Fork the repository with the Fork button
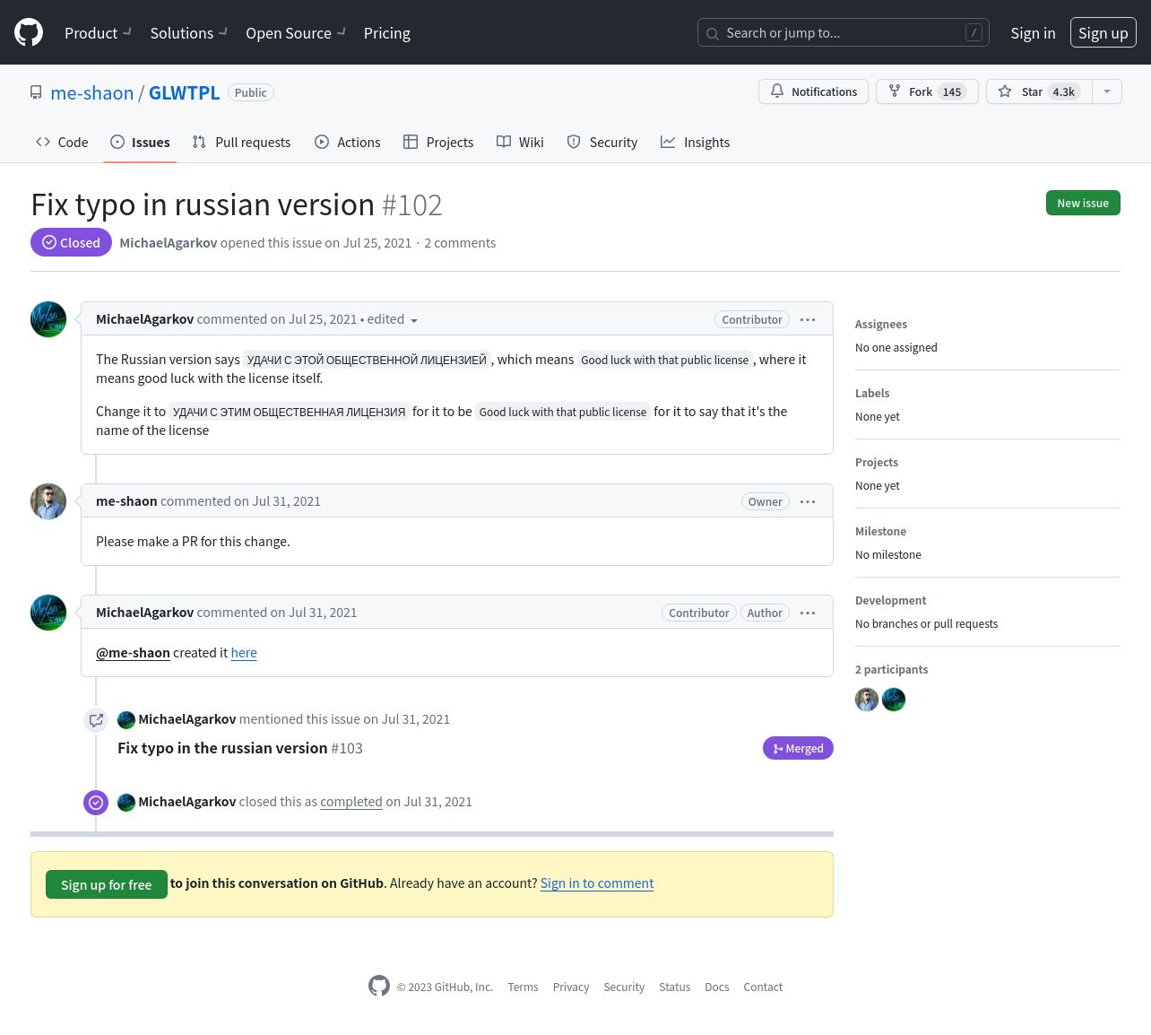This screenshot has width=1151, height=1035. [x=927, y=91]
